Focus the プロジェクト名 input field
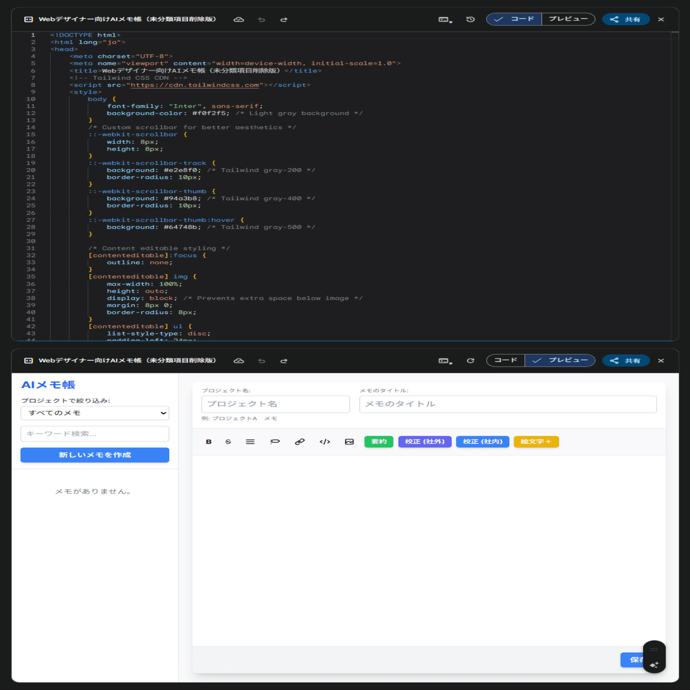The image size is (690, 690). [275, 404]
